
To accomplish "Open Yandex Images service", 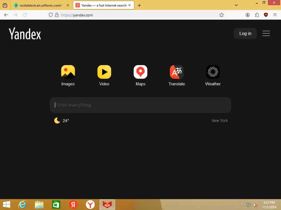I will coord(68,75).
